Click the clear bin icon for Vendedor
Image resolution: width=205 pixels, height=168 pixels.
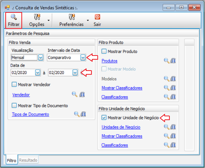point(82,95)
